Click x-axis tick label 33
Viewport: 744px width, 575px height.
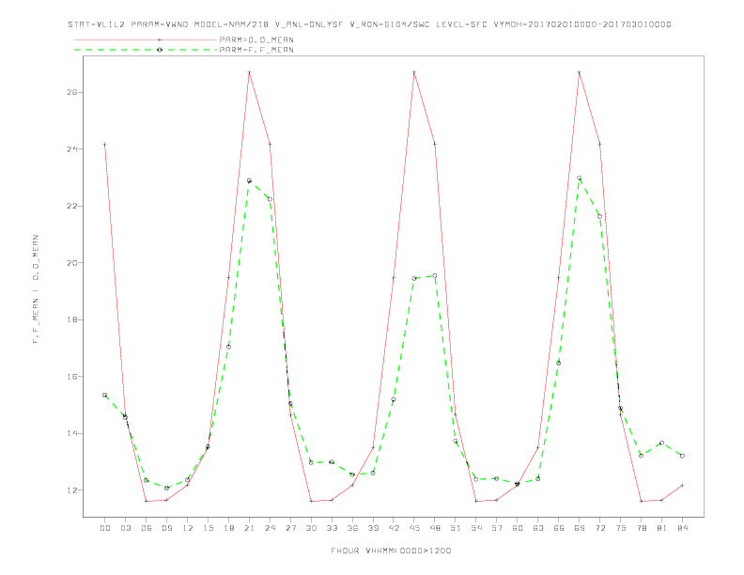pyautogui.click(x=332, y=528)
